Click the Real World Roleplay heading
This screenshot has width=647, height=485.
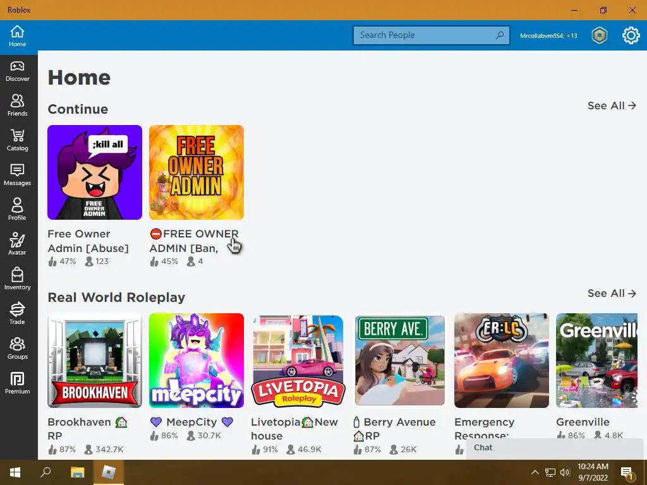point(116,297)
